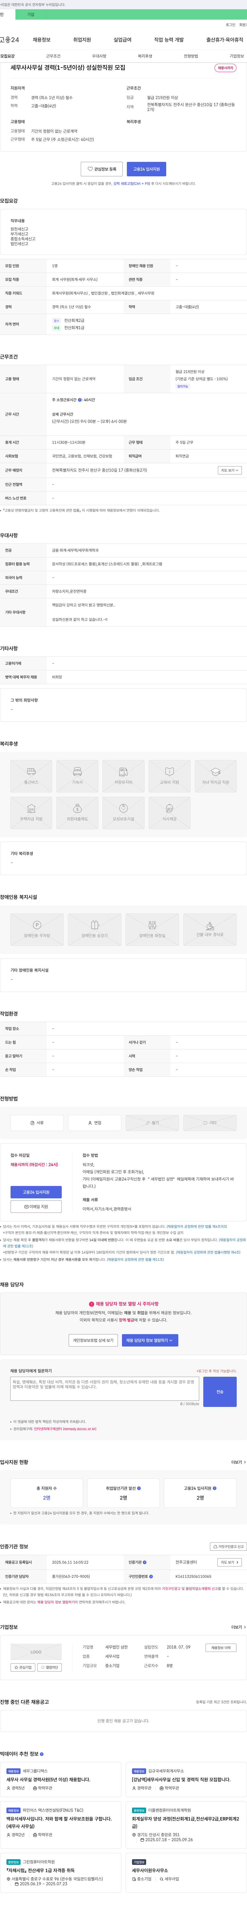Image resolution: width=247 pixels, height=1916 pixels.
Task: Click the 장애인용 화장실 facility icon
Action: 152,930
